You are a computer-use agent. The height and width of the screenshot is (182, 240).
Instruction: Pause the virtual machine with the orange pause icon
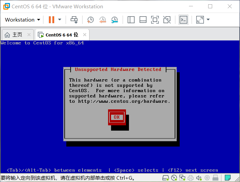click(x=51, y=20)
